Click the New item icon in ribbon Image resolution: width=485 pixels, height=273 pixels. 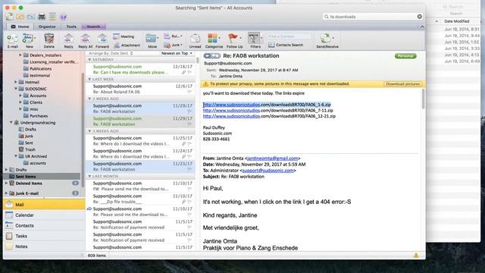[28, 39]
